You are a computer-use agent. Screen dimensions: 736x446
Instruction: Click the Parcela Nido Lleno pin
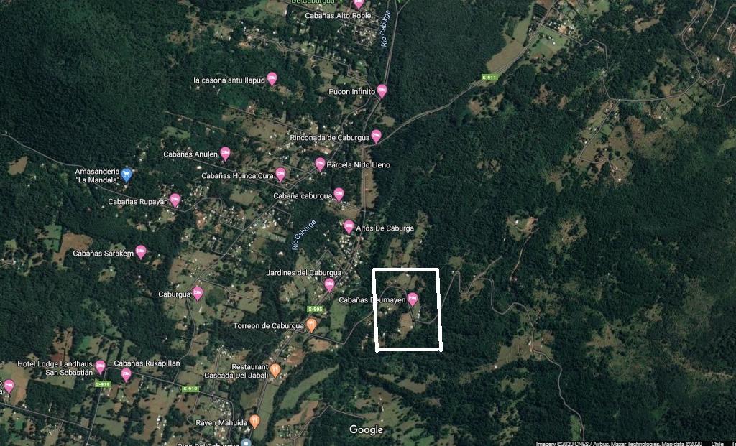[320, 164]
